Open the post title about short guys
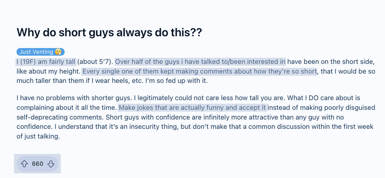The height and width of the screenshot is (178, 385). pos(109,32)
